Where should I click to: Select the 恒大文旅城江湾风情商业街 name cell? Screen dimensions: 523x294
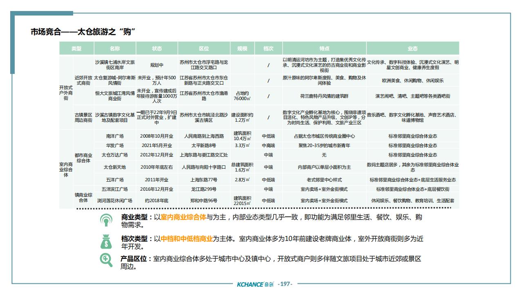click(115, 96)
